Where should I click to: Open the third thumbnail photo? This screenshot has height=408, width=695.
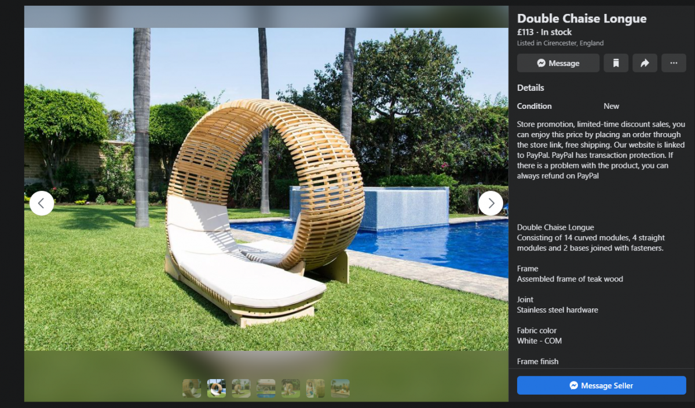(x=242, y=388)
